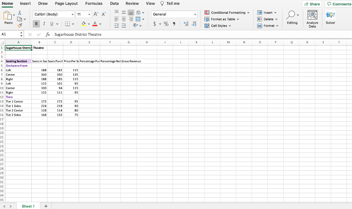
Task: Toggle Underline formatting
Action: pyautogui.click(x=52, y=24)
